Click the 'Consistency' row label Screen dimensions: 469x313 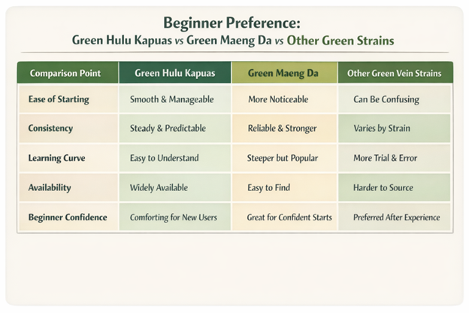click(x=50, y=129)
